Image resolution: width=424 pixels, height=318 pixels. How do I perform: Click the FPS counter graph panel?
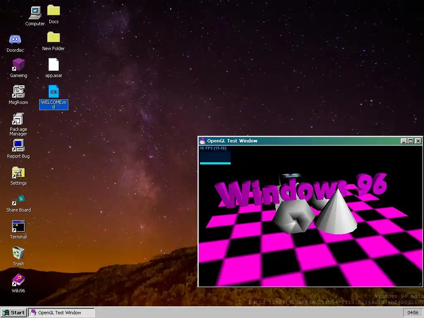215,158
